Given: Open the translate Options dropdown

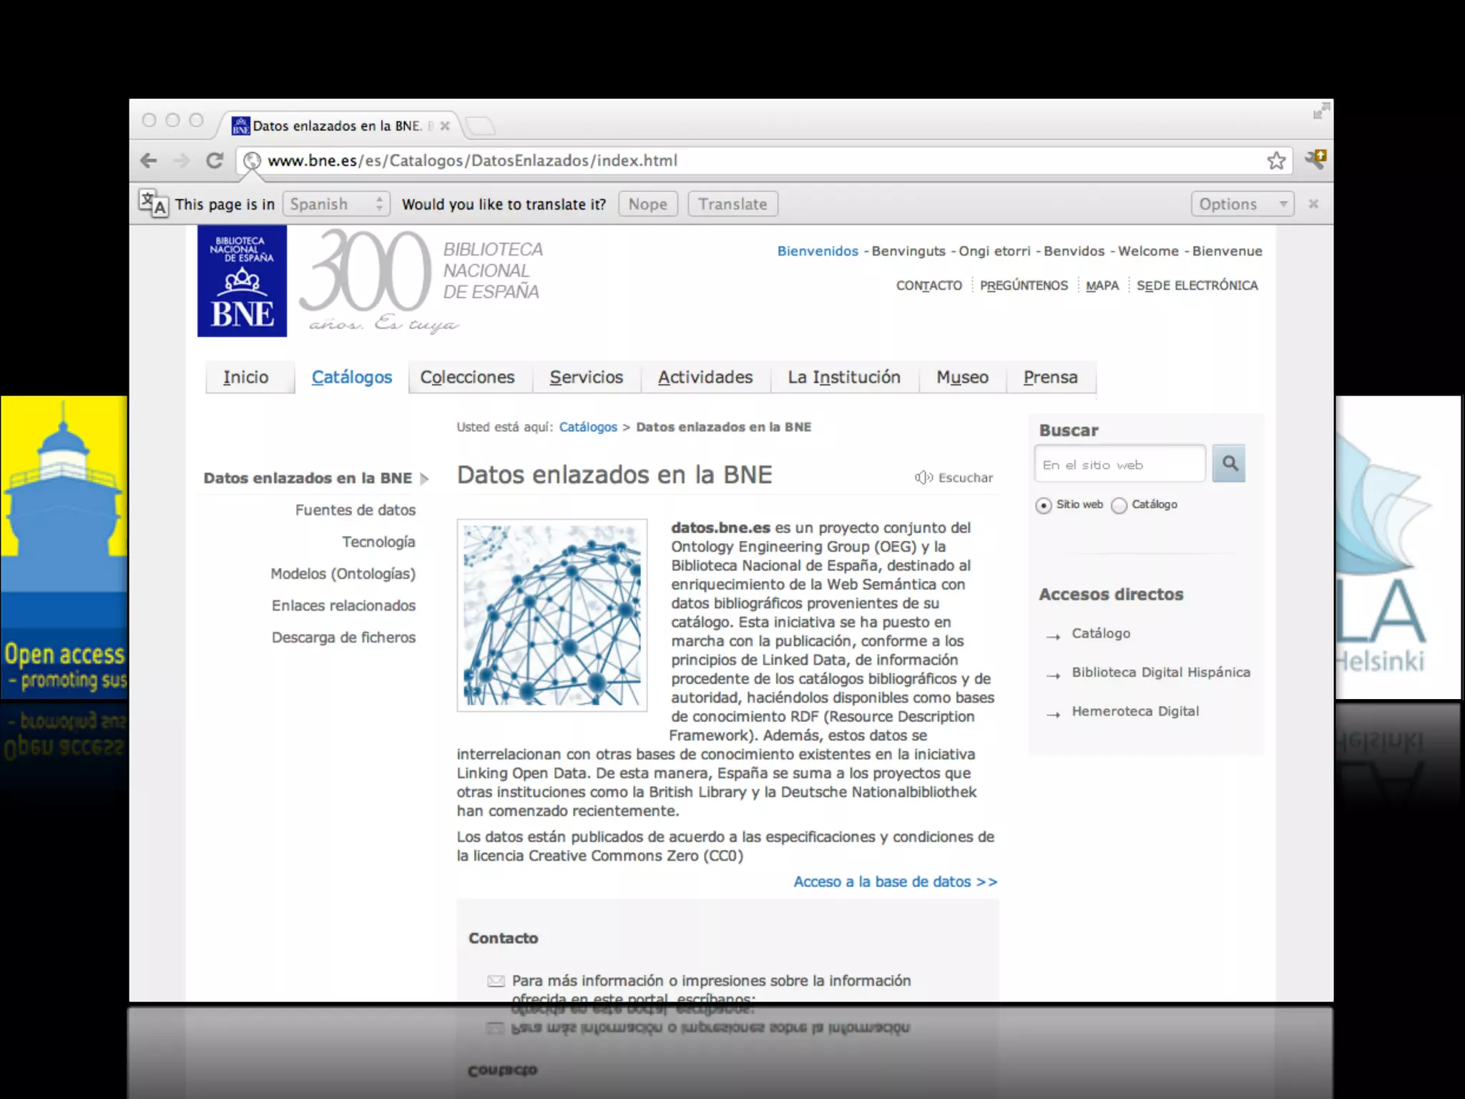Looking at the screenshot, I should point(1242,204).
